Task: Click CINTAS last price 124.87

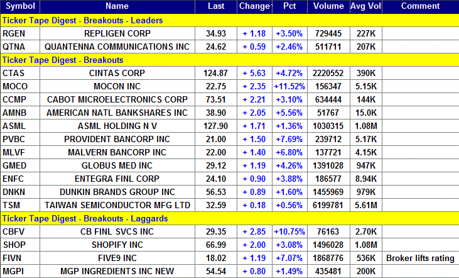Action: pyautogui.click(x=216, y=73)
